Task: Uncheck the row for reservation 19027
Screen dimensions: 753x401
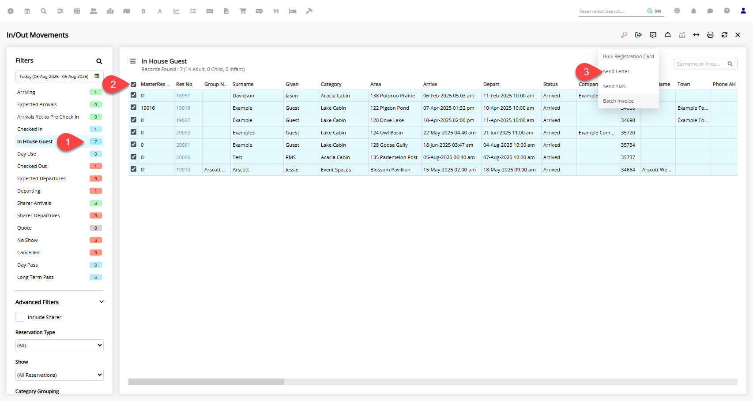Action: click(x=133, y=120)
